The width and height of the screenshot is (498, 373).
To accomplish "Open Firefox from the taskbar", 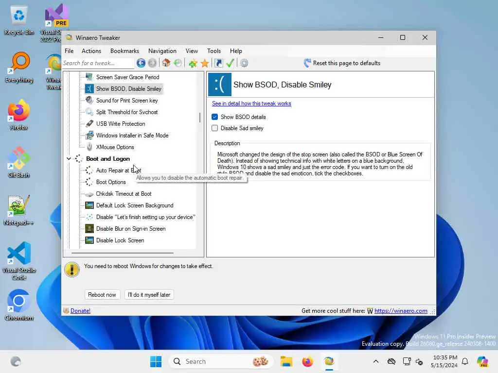I will point(307,361).
